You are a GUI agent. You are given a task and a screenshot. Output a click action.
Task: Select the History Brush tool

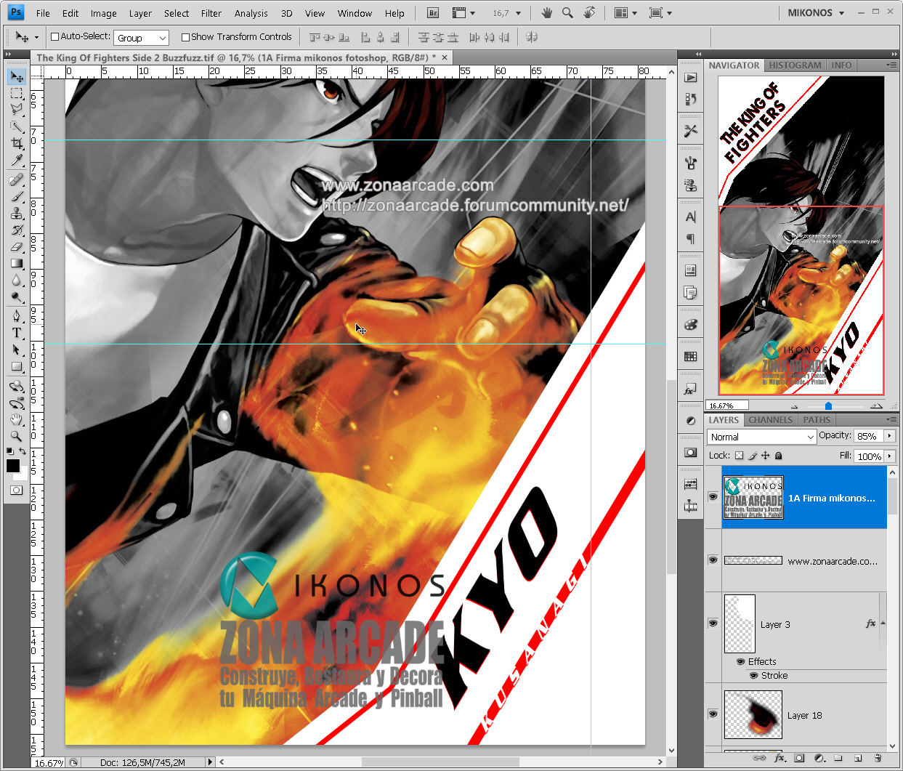(17, 230)
